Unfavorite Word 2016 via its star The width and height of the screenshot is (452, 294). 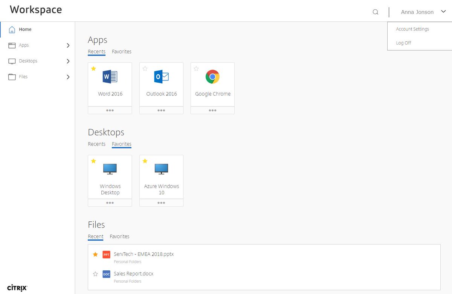pyautogui.click(x=93, y=68)
